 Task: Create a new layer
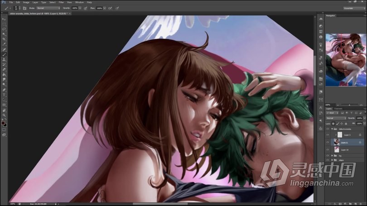355,204
